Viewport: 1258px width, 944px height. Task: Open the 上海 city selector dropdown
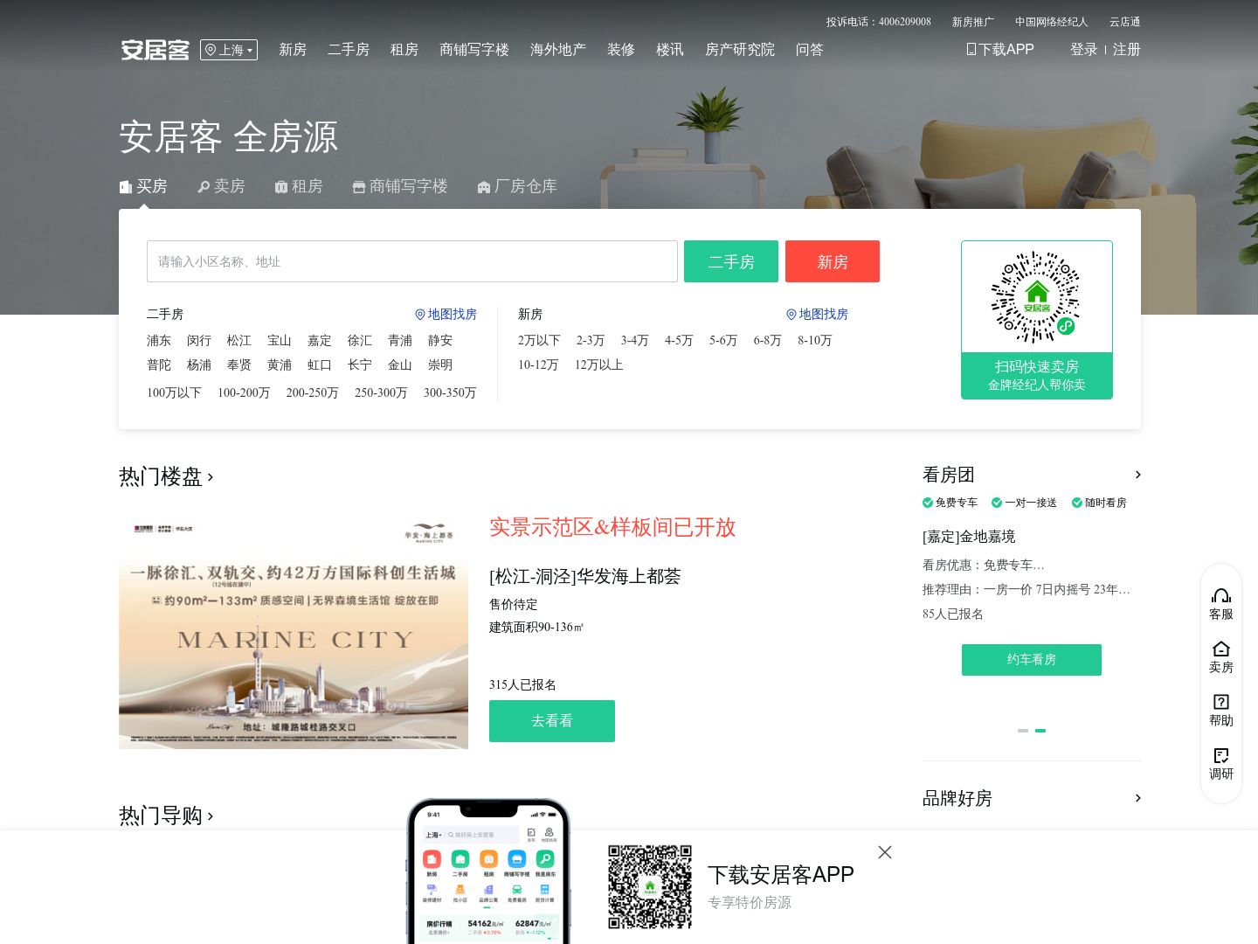229,50
